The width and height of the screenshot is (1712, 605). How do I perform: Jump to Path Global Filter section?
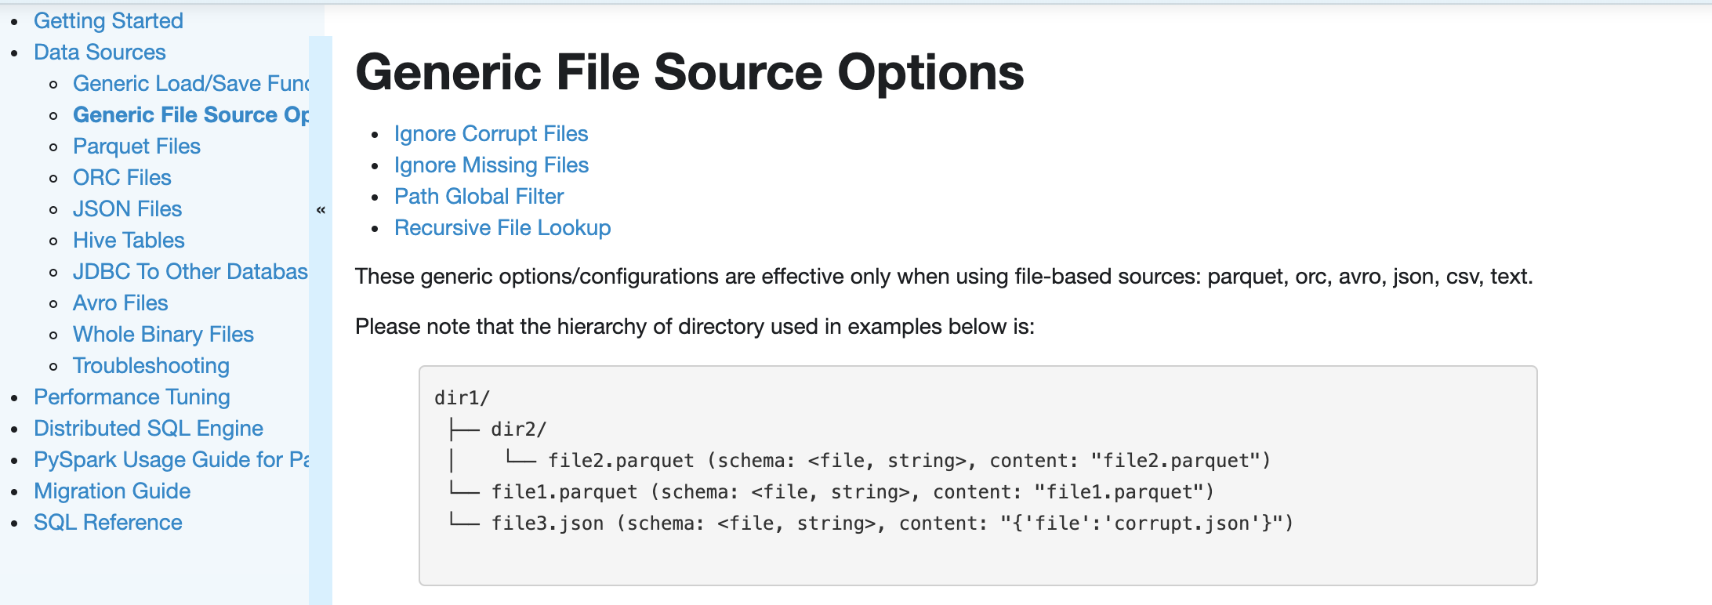pos(479,197)
